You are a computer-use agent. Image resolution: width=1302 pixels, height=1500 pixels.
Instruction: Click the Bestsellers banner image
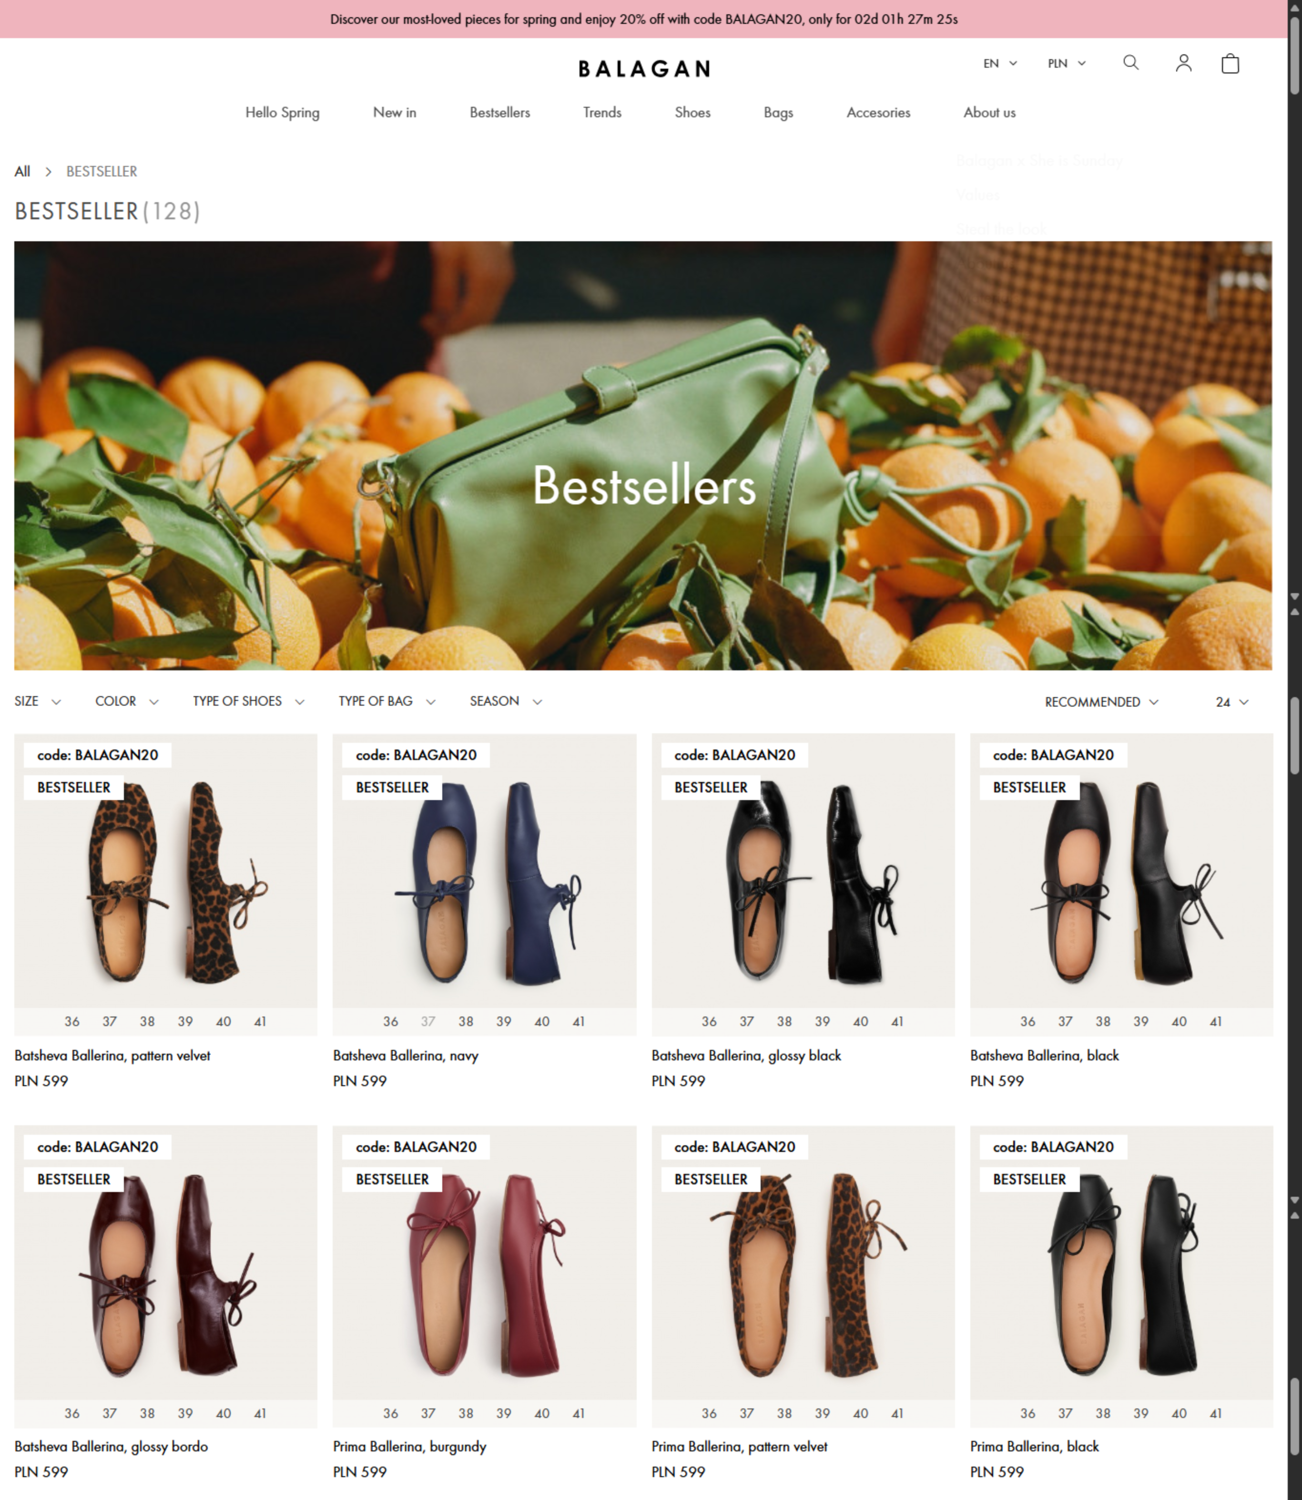(x=643, y=456)
